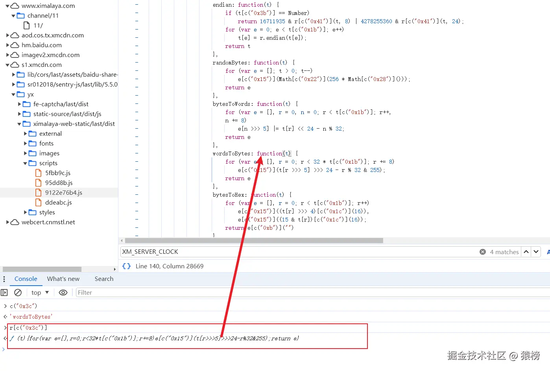Click the ddeabc.js file icon
Image resolution: width=550 pixels, height=371 pixels.
[39, 203]
